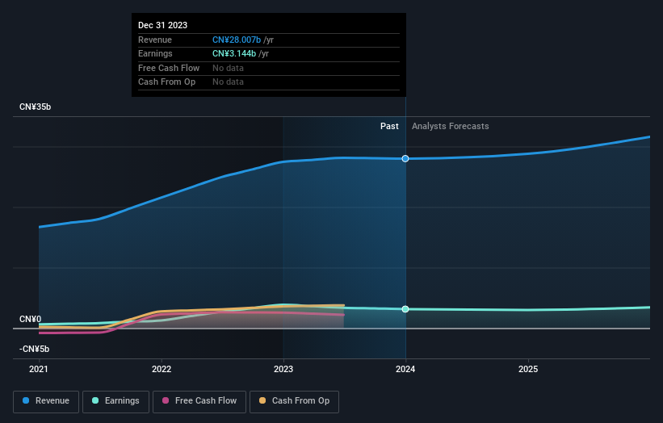This screenshot has width=663, height=423.
Task: Click the 2024 x-axis label
Action: click(x=405, y=369)
